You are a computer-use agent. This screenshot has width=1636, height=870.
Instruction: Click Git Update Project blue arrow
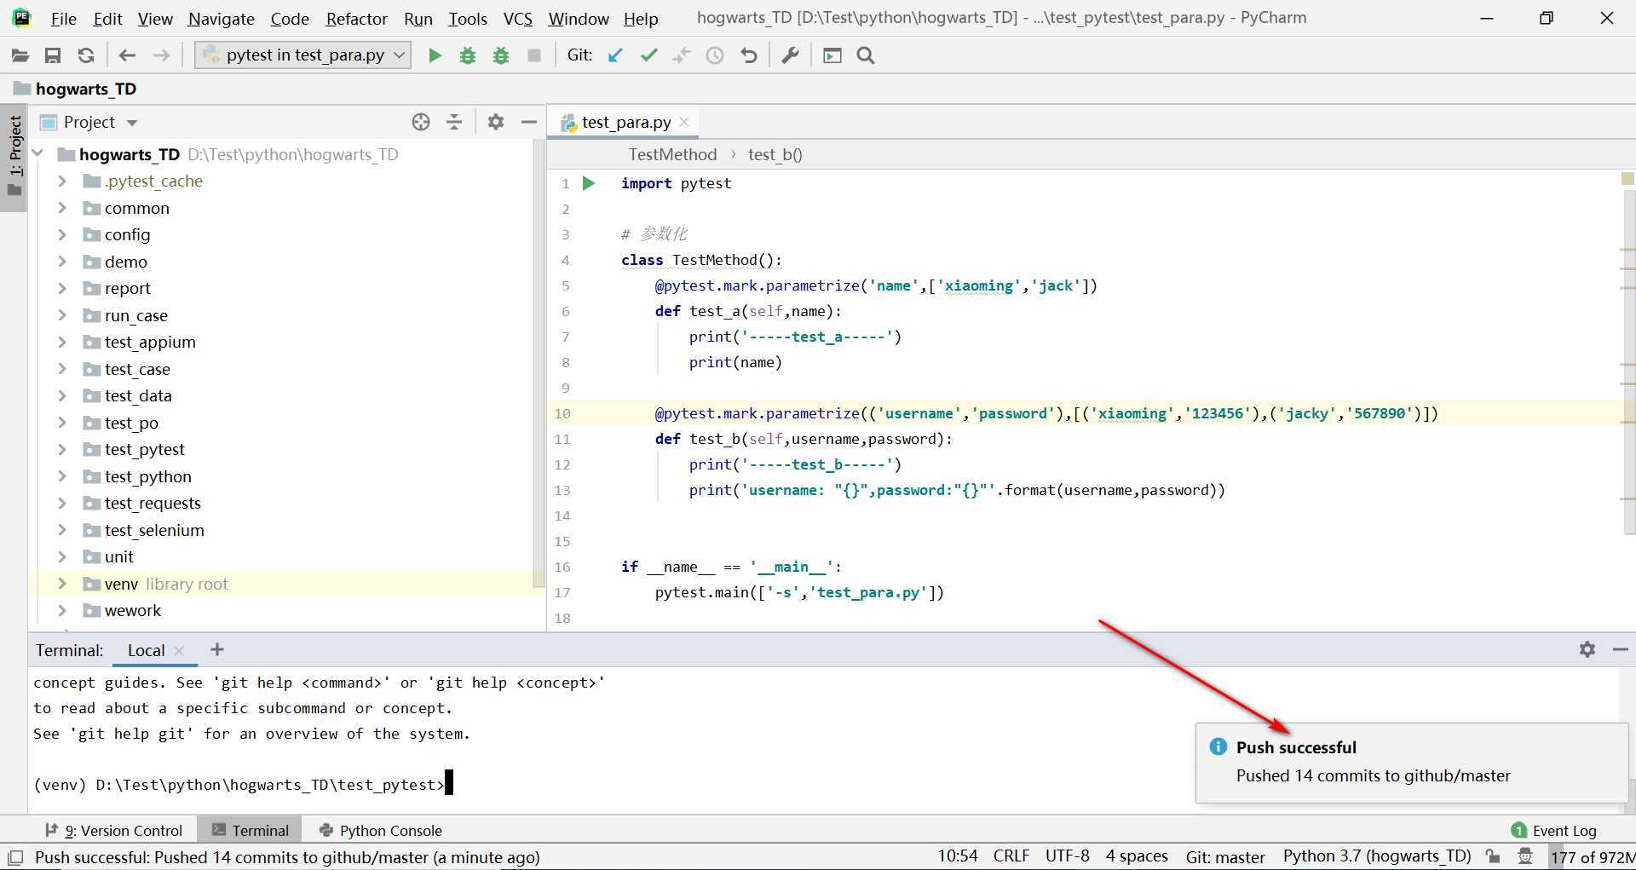tap(615, 55)
